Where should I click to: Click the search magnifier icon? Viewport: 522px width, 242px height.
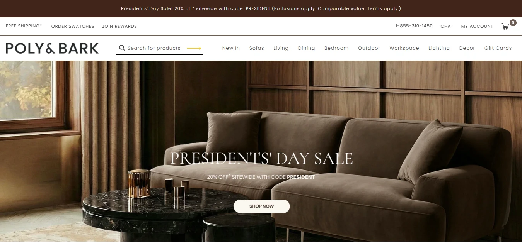tap(122, 48)
